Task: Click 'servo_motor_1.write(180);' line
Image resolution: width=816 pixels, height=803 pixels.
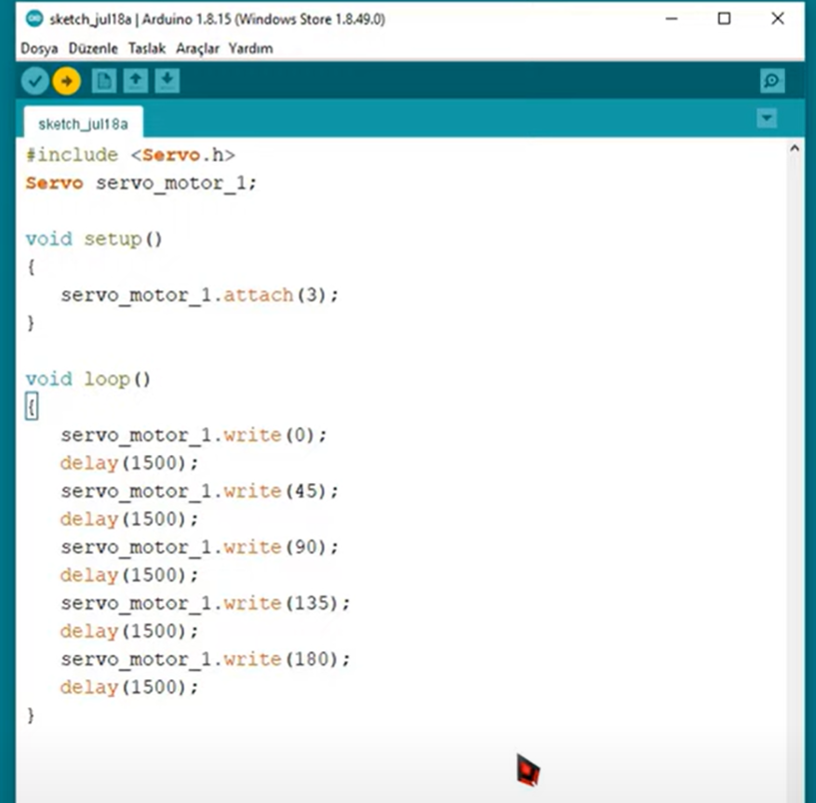Action: 206,660
